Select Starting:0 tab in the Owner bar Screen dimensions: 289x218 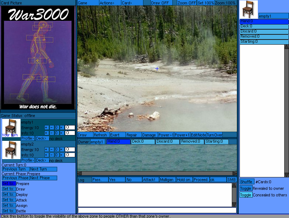point(217,142)
